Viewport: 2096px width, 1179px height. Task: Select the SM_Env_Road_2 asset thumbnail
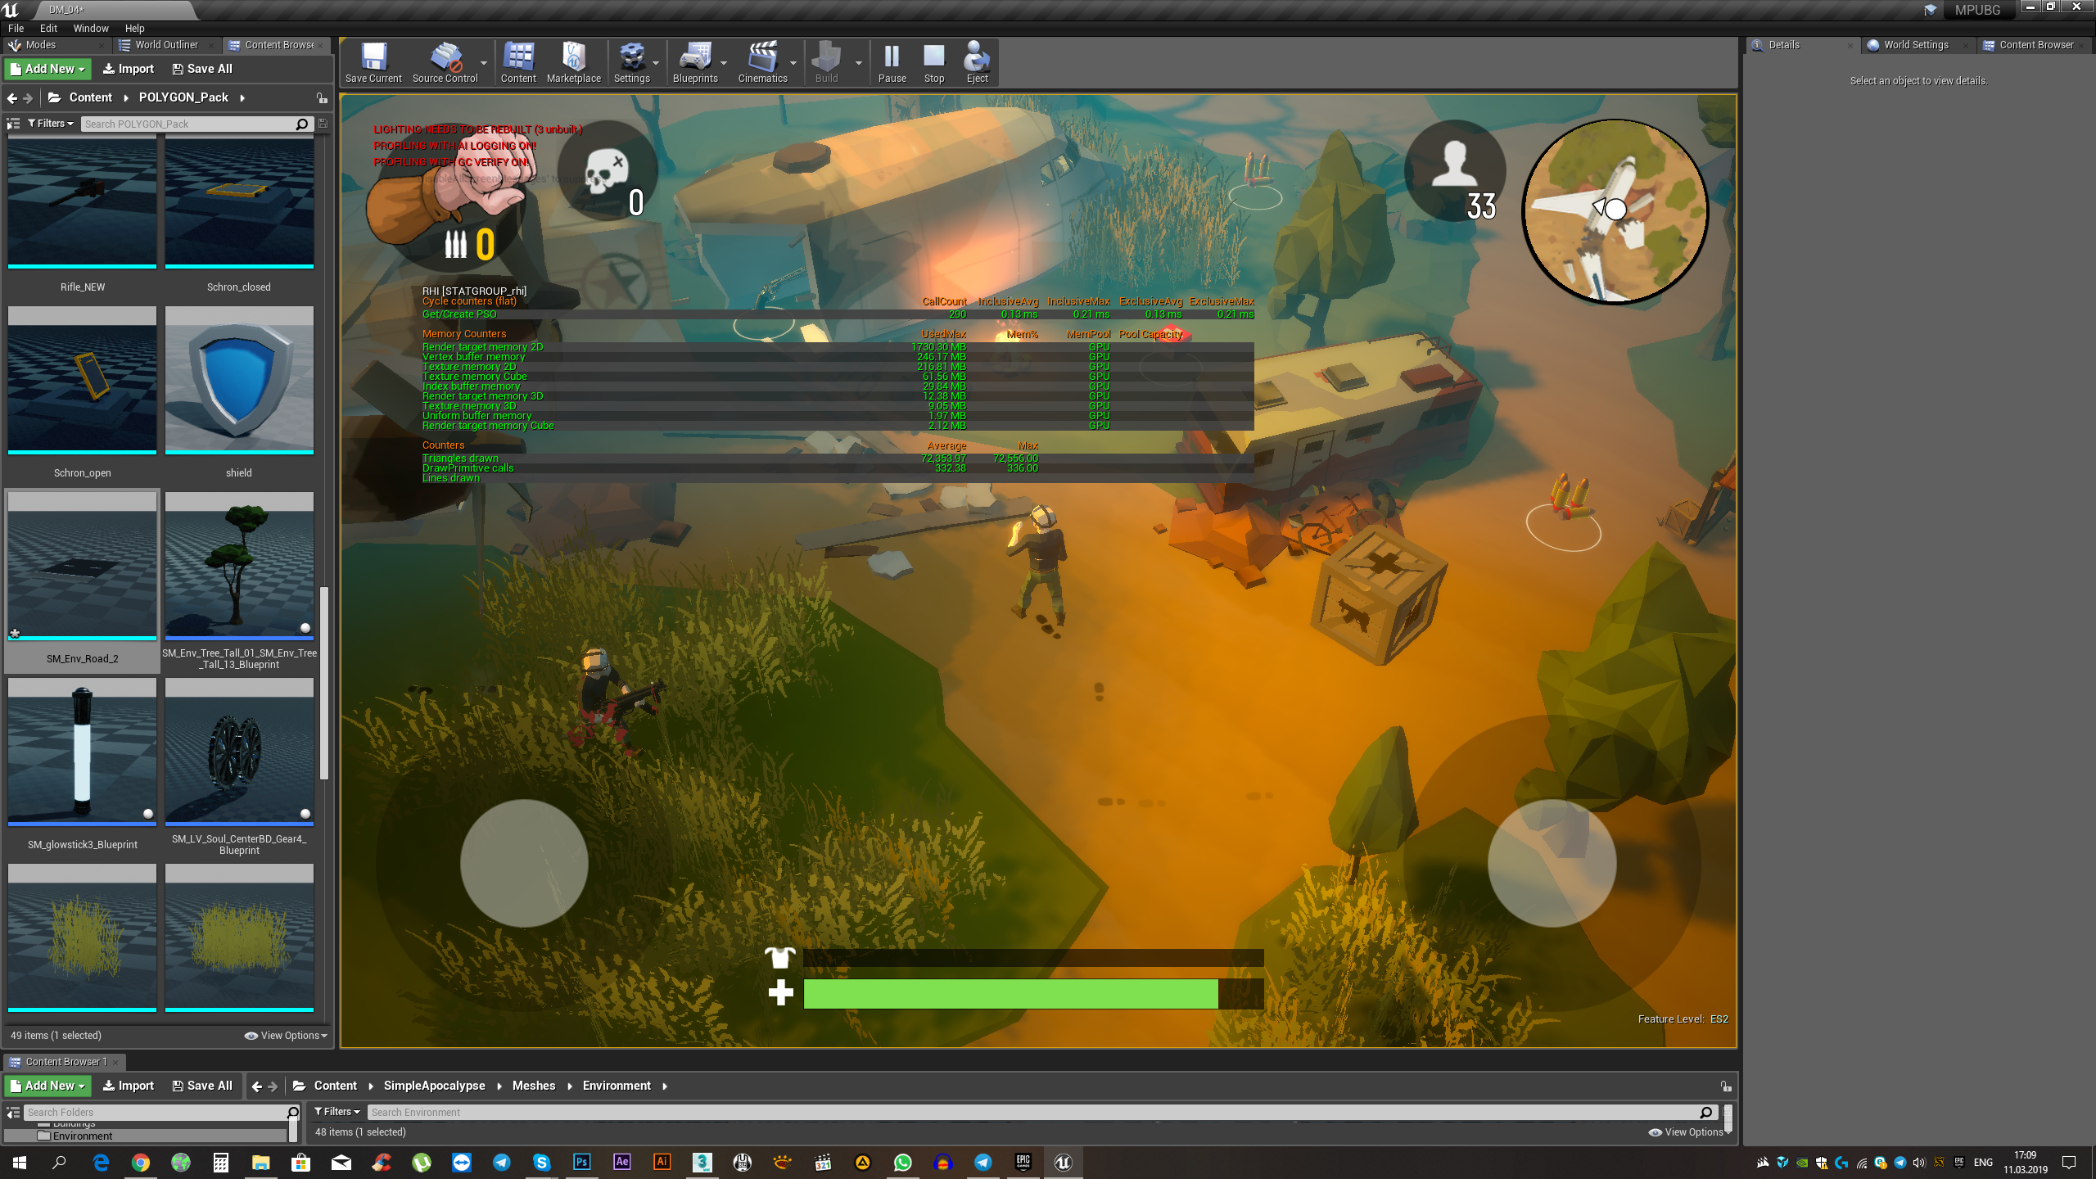(82, 566)
